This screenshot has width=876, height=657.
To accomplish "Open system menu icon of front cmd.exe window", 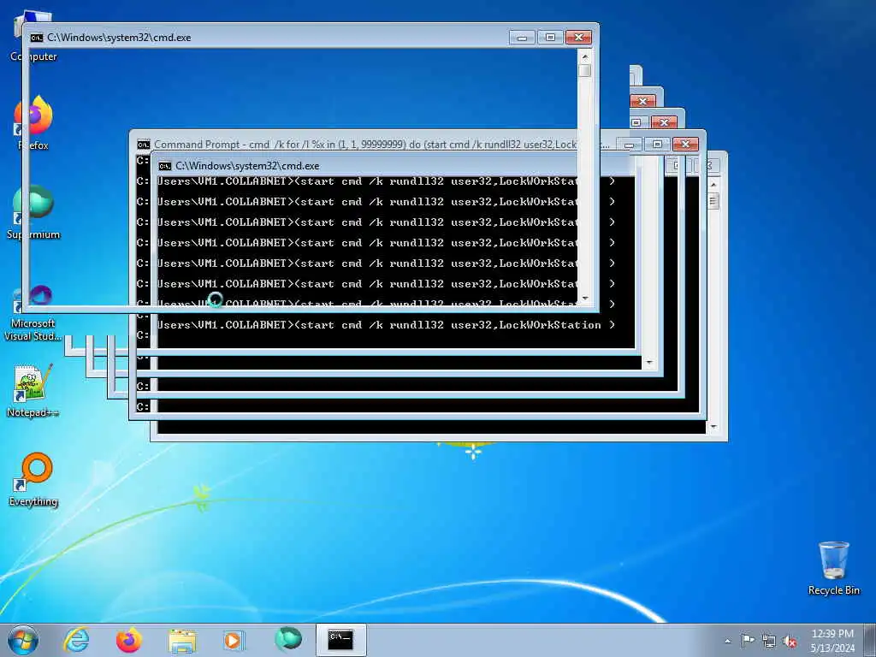I will (x=37, y=38).
